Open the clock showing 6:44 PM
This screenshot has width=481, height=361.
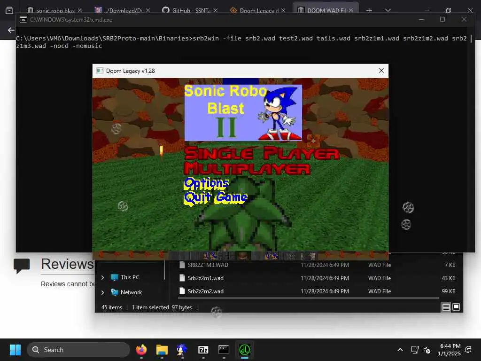point(450,350)
